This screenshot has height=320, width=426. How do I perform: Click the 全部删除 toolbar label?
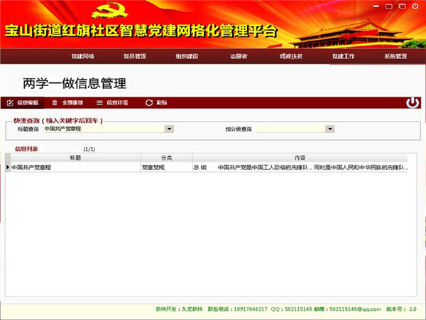[72, 102]
